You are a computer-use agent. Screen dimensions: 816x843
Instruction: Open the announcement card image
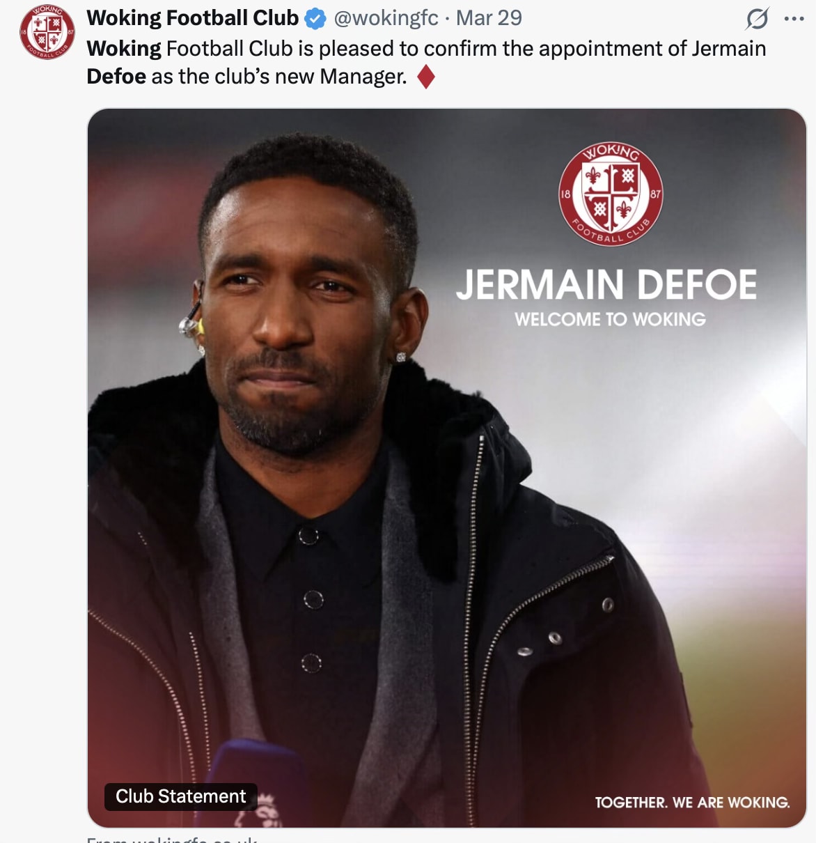[446, 468]
